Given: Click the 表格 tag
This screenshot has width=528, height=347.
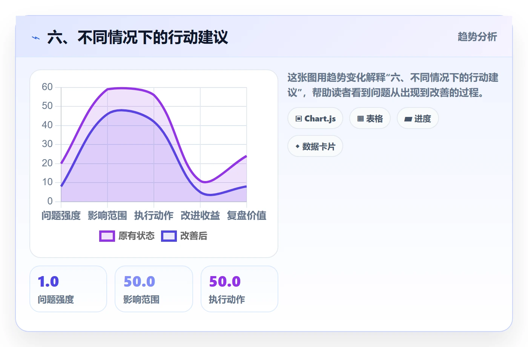Looking at the screenshot, I should point(370,118).
